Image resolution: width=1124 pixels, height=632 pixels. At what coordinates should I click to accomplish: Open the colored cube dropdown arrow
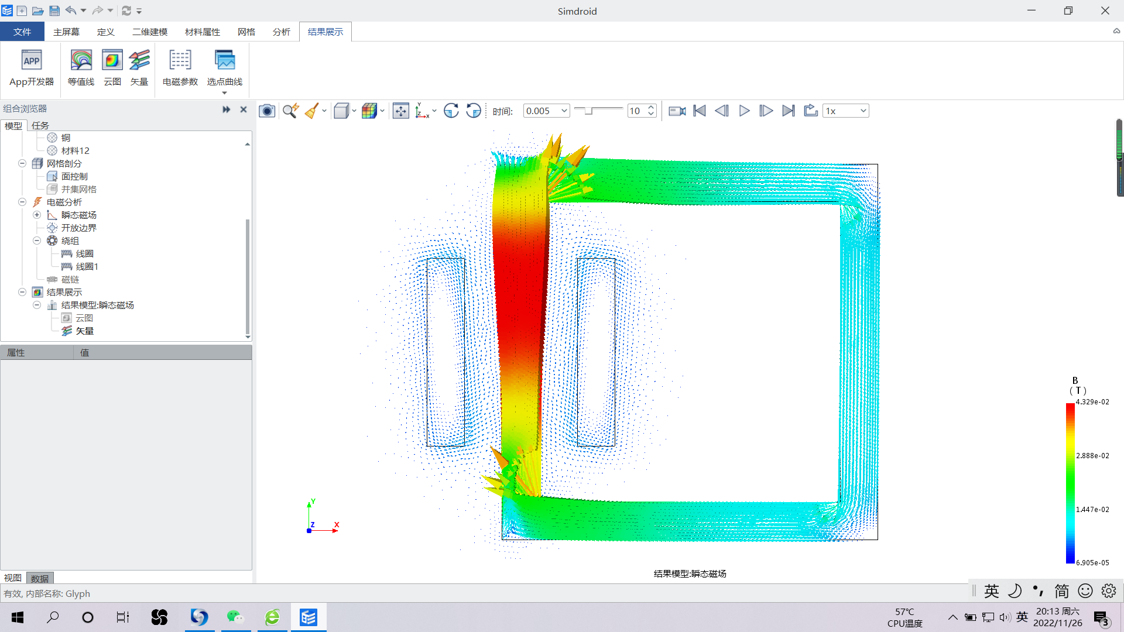pos(382,111)
